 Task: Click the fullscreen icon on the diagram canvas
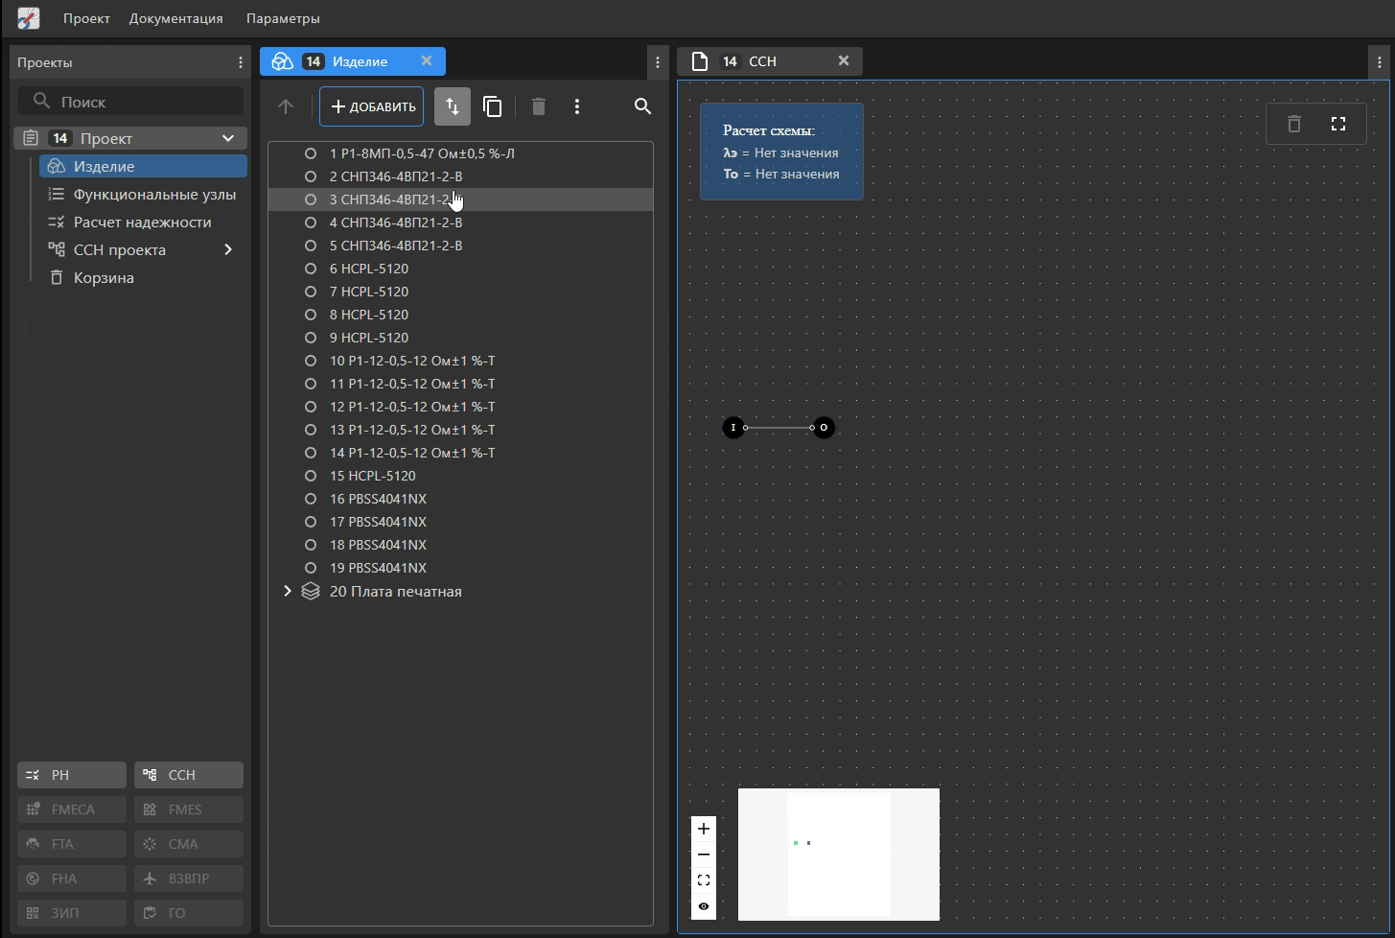click(1338, 124)
